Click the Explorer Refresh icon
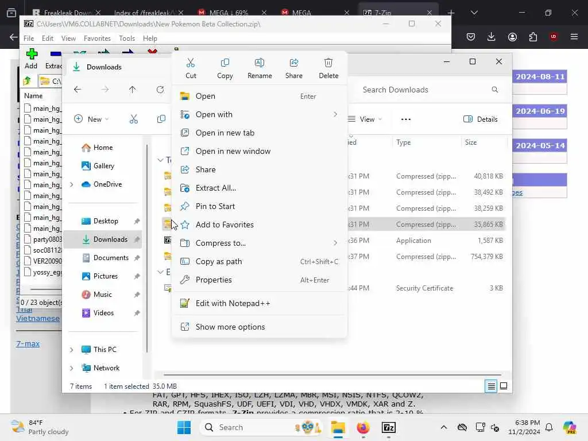Screen dimensions: 588x441 160,90
